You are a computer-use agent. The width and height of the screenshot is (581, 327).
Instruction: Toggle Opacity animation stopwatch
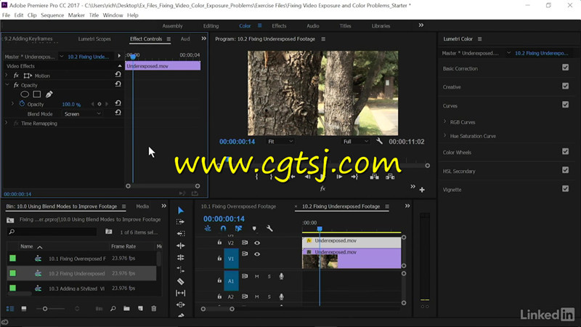[x=22, y=104]
